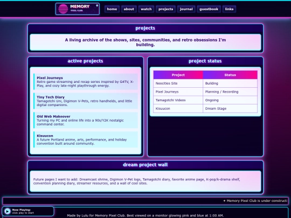
Task: Click the Future pages paragraph text
Action: pyautogui.click(x=136, y=181)
